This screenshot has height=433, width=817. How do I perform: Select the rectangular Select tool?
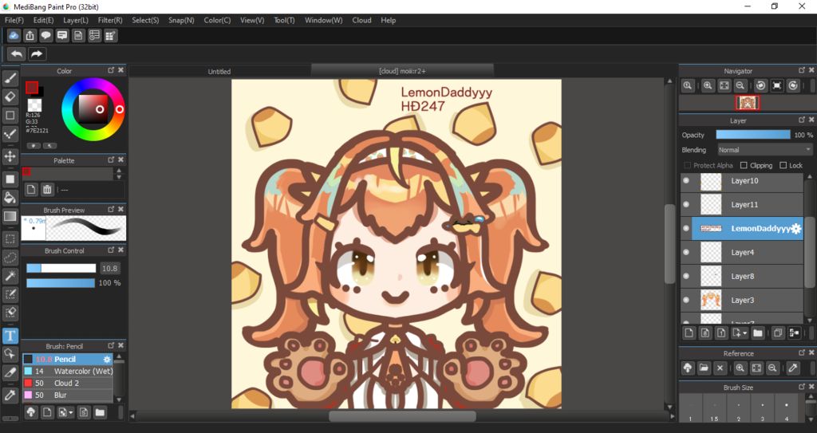click(x=10, y=239)
